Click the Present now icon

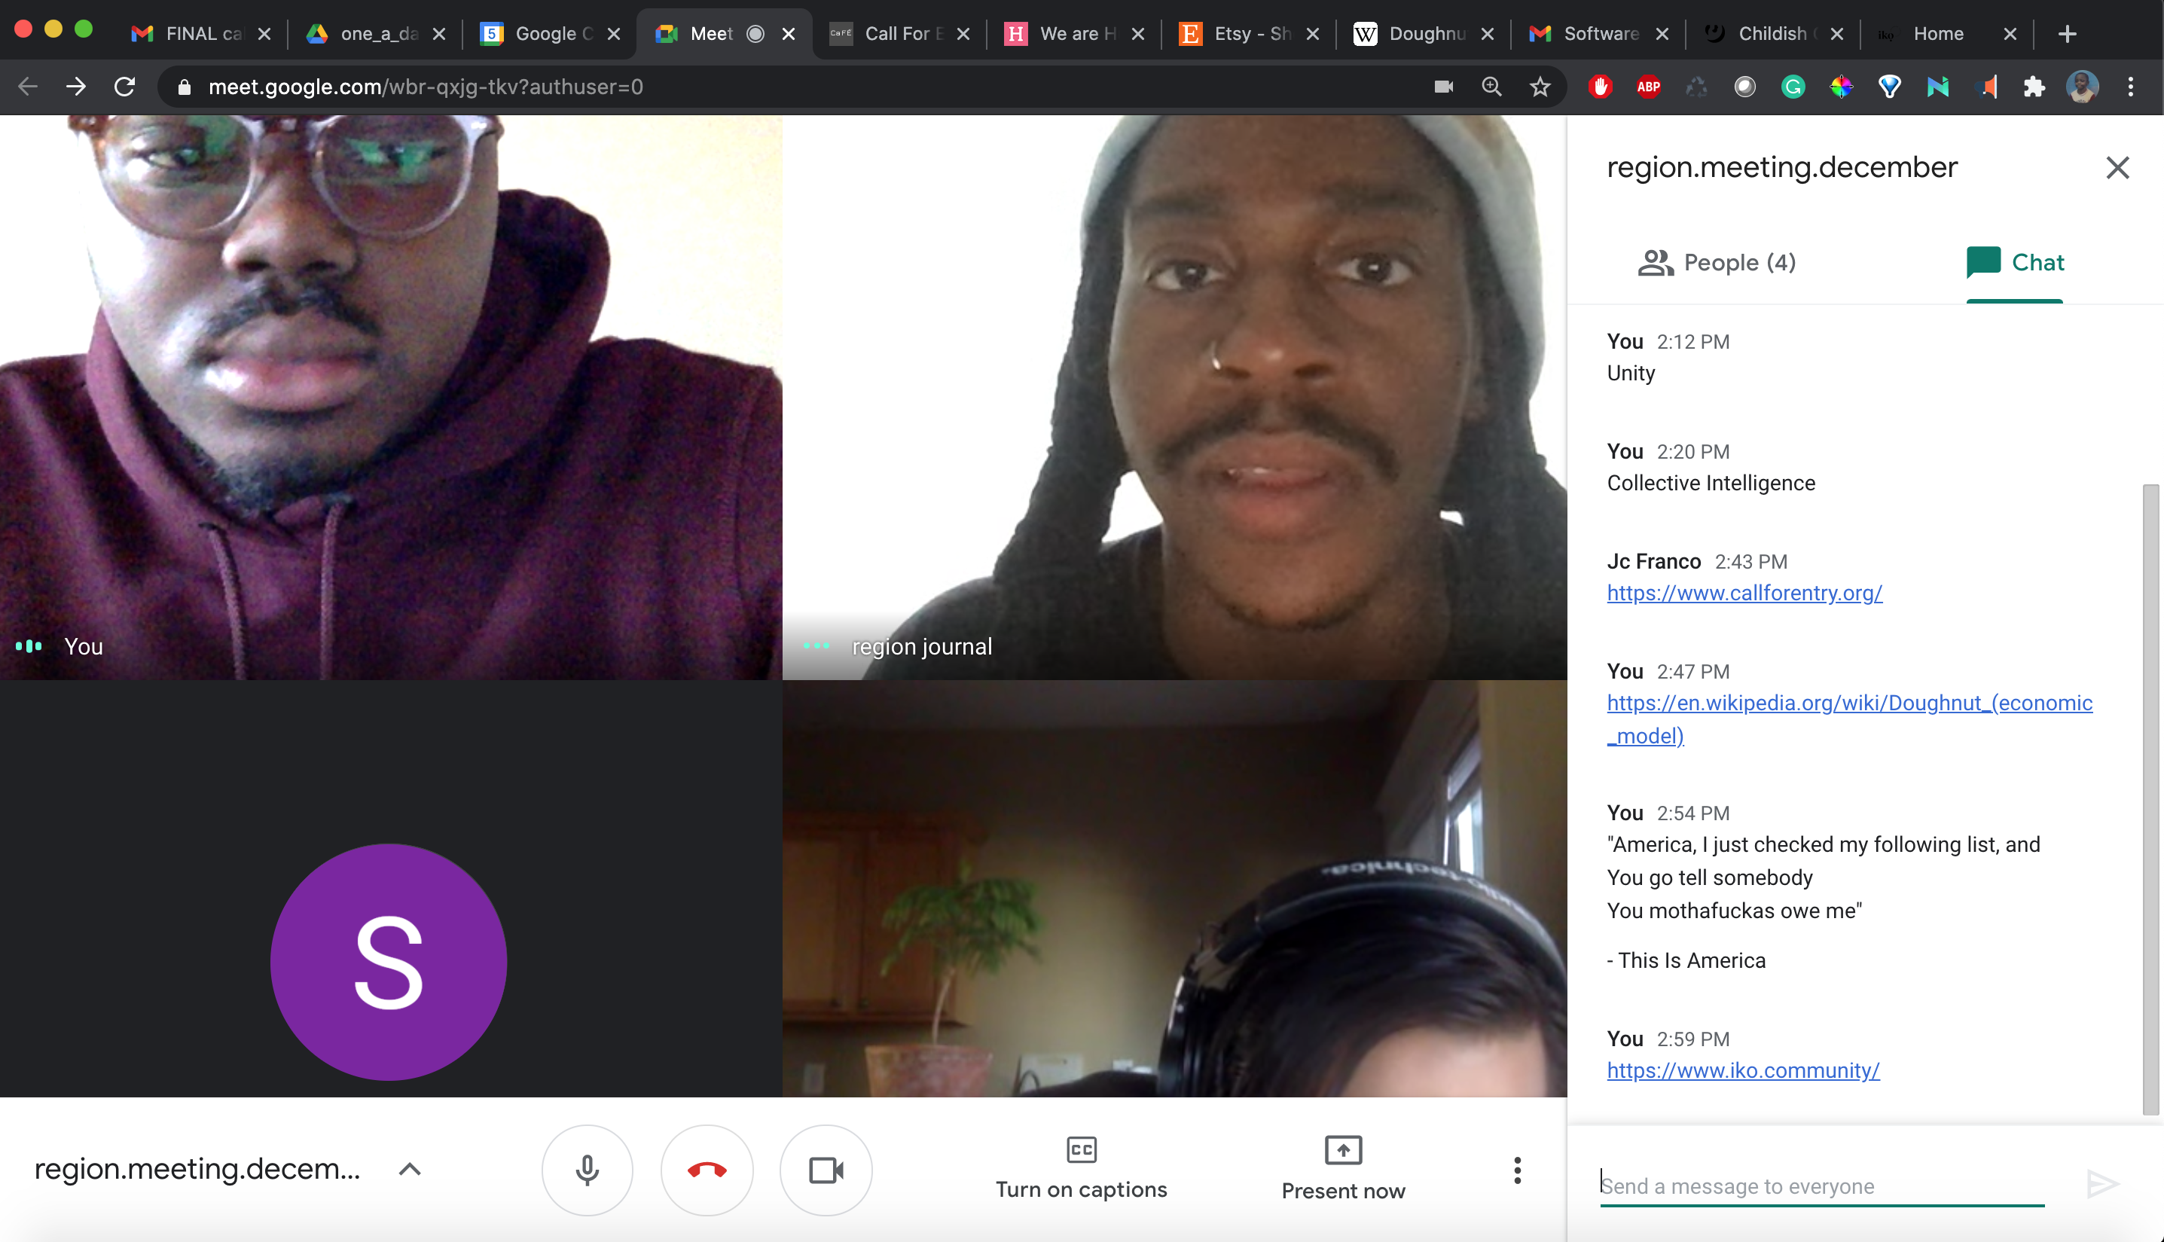tap(1342, 1150)
